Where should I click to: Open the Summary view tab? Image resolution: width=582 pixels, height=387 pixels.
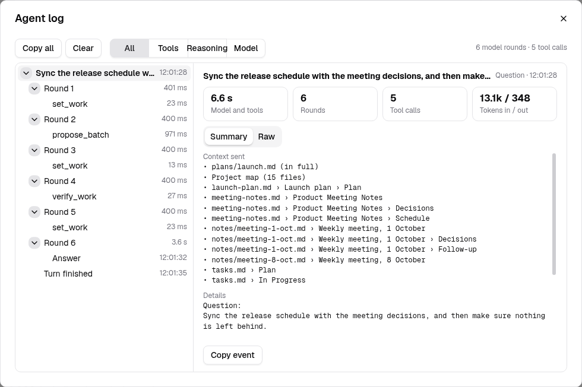tap(229, 137)
